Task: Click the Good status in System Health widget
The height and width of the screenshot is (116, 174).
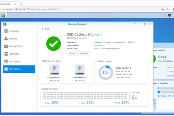Action: tap(162, 57)
